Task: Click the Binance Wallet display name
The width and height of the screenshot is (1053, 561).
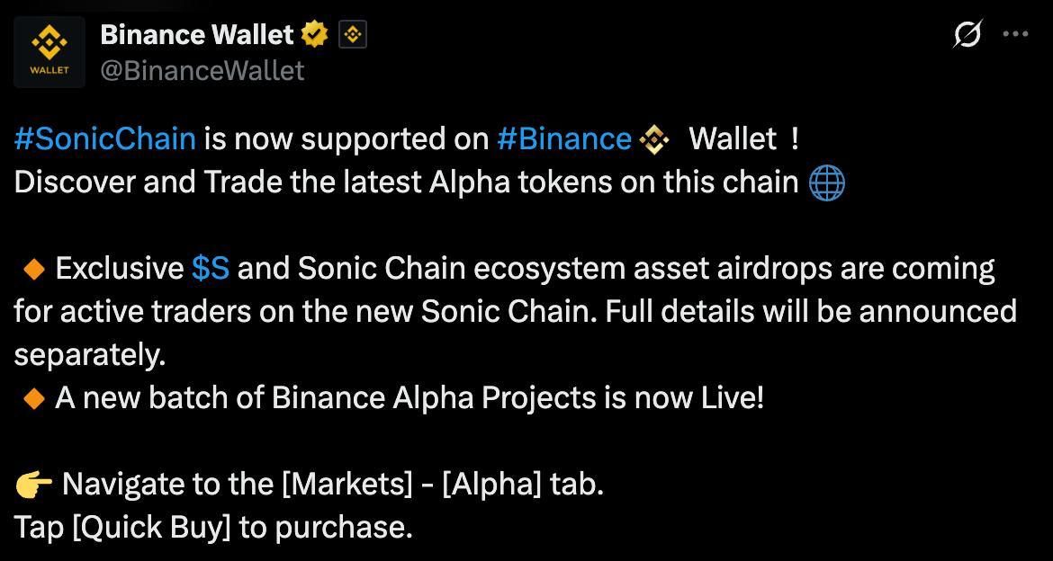Action: (x=197, y=35)
